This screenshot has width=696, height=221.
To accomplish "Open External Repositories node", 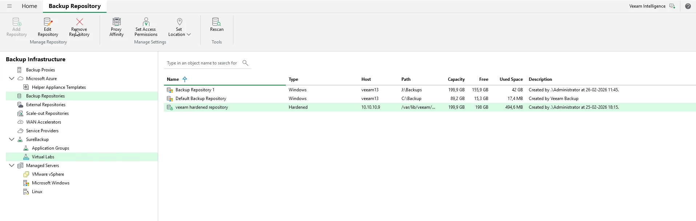I will pos(46,105).
